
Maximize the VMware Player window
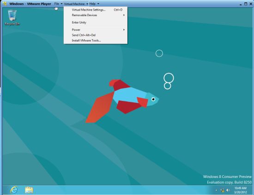coord(246,4)
